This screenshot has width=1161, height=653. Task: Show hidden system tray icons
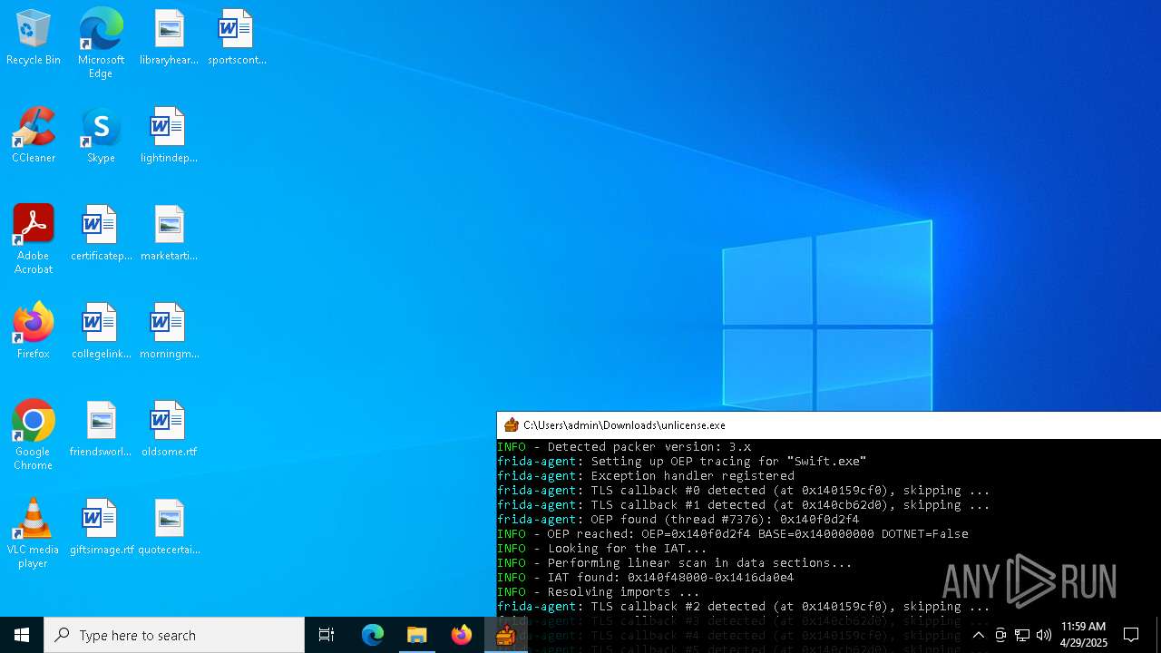click(x=978, y=635)
